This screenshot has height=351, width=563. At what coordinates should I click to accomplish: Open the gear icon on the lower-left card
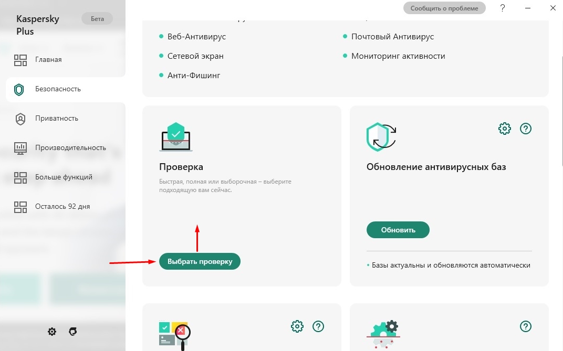click(x=297, y=326)
